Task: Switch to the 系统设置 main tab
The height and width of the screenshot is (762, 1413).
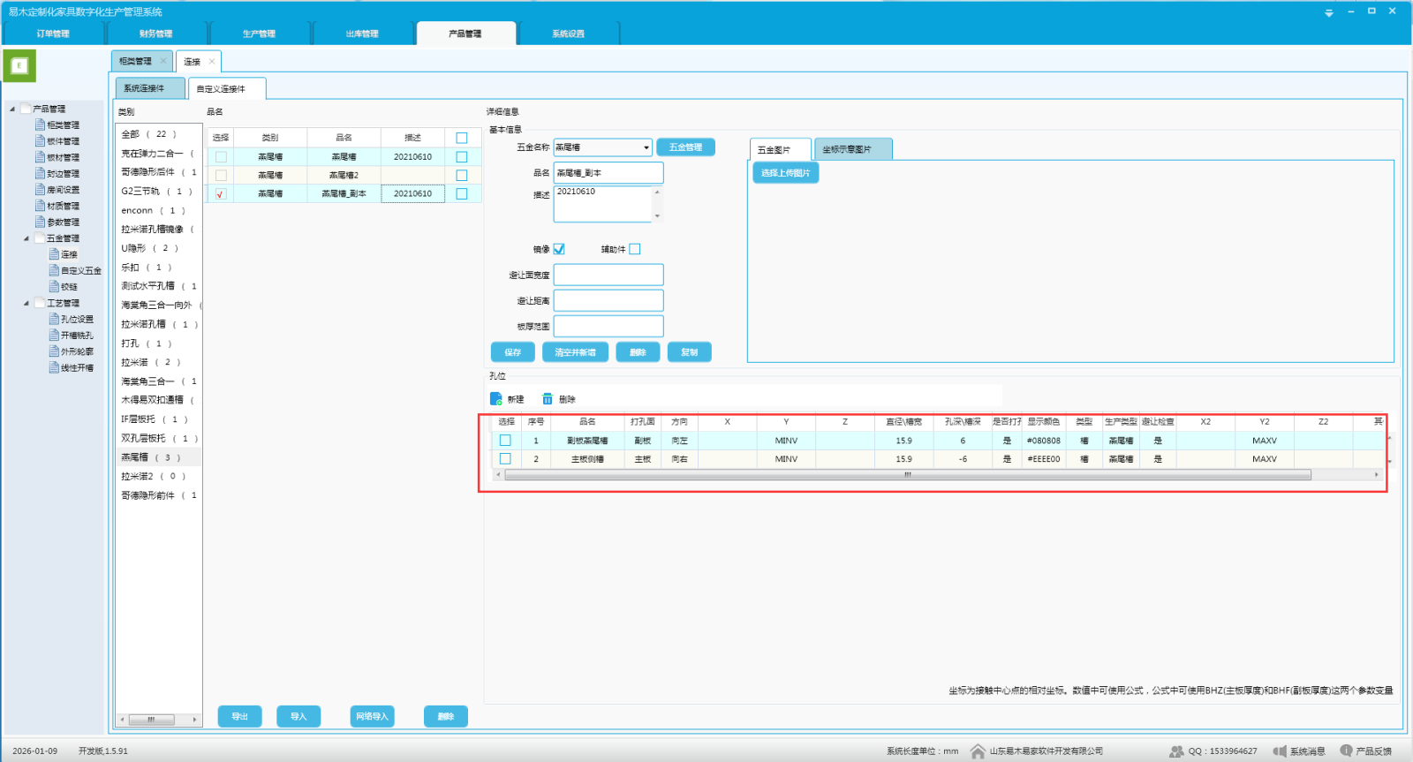Action: click(x=568, y=34)
